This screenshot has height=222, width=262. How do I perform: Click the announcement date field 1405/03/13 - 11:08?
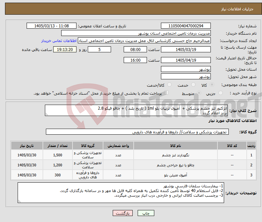pos(52,26)
